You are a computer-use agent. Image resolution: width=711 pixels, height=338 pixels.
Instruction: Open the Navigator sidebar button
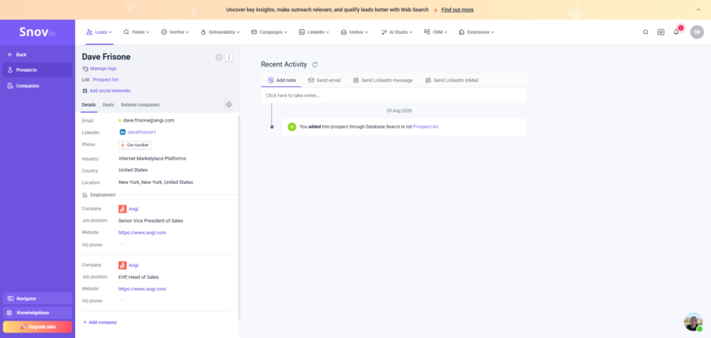(x=37, y=299)
